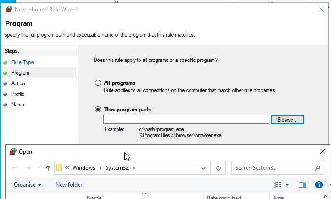Select This program path radio button

[x=98, y=110]
